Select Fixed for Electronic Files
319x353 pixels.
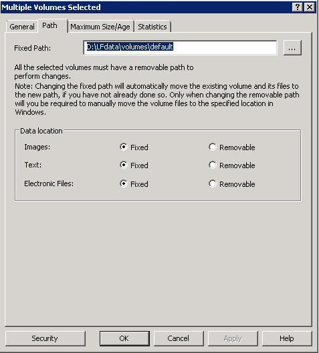point(134,184)
